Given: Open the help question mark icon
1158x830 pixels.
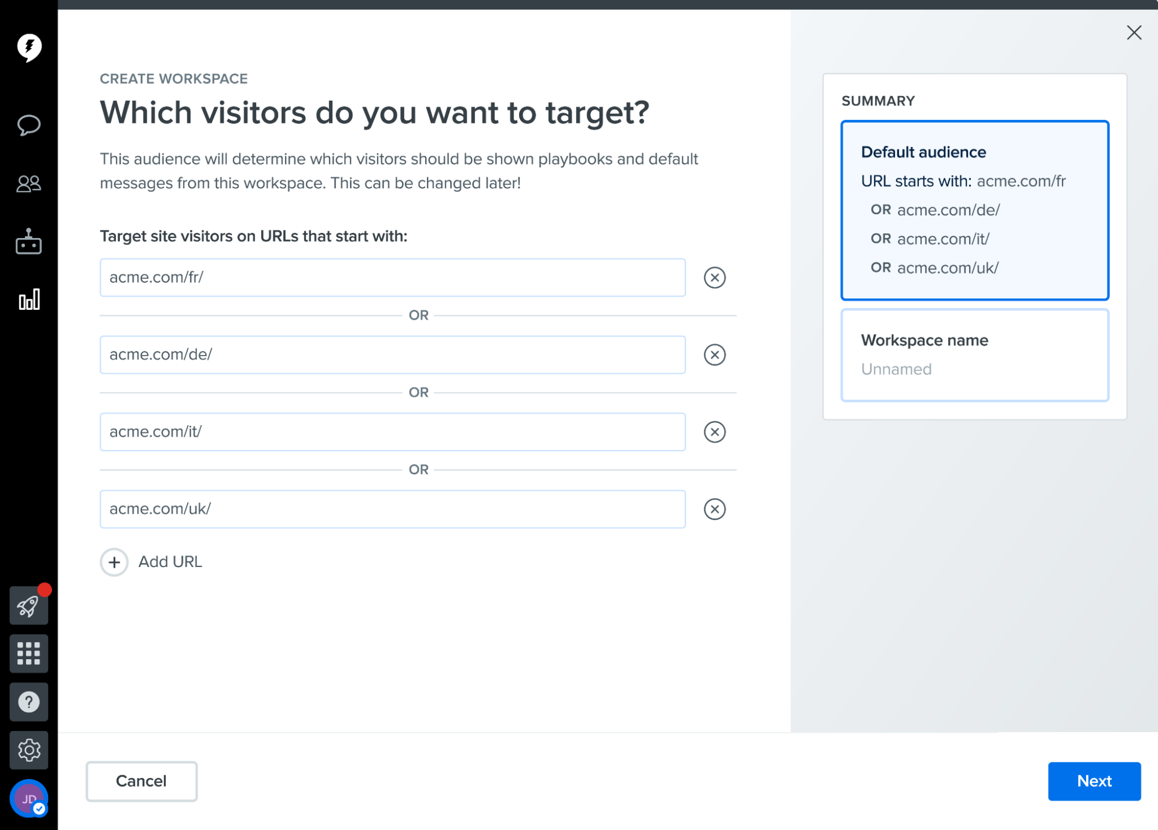Looking at the screenshot, I should (29, 701).
